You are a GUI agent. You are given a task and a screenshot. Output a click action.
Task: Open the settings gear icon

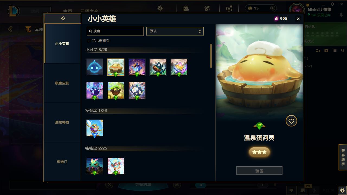333,4
